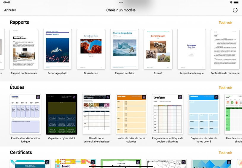Open the blue Organiseur de prise de notes coloré

click(204, 114)
